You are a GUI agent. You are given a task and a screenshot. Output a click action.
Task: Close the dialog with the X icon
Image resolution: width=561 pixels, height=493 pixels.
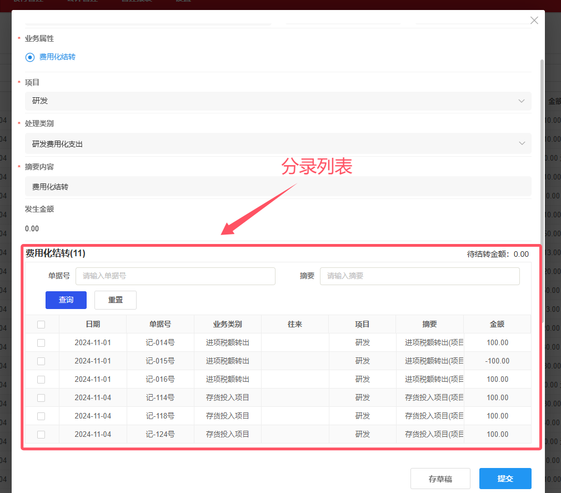click(x=534, y=21)
